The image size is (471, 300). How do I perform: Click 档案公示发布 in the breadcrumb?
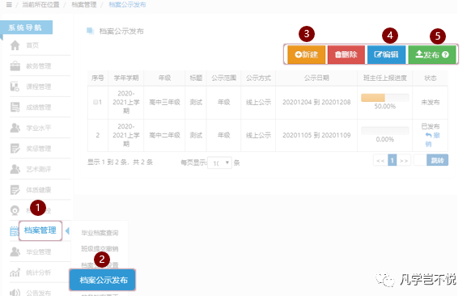point(127,5)
